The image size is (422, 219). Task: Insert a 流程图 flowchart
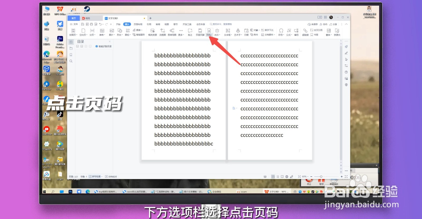coord(163,32)
